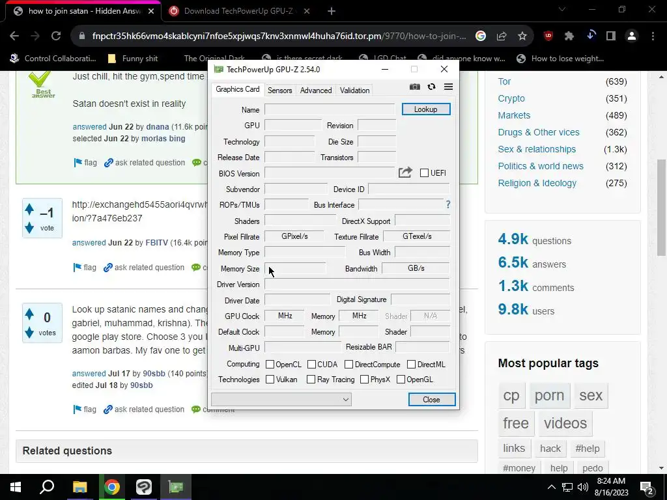
Task: Open the Windows Start menu
Action: coord(16,487)
